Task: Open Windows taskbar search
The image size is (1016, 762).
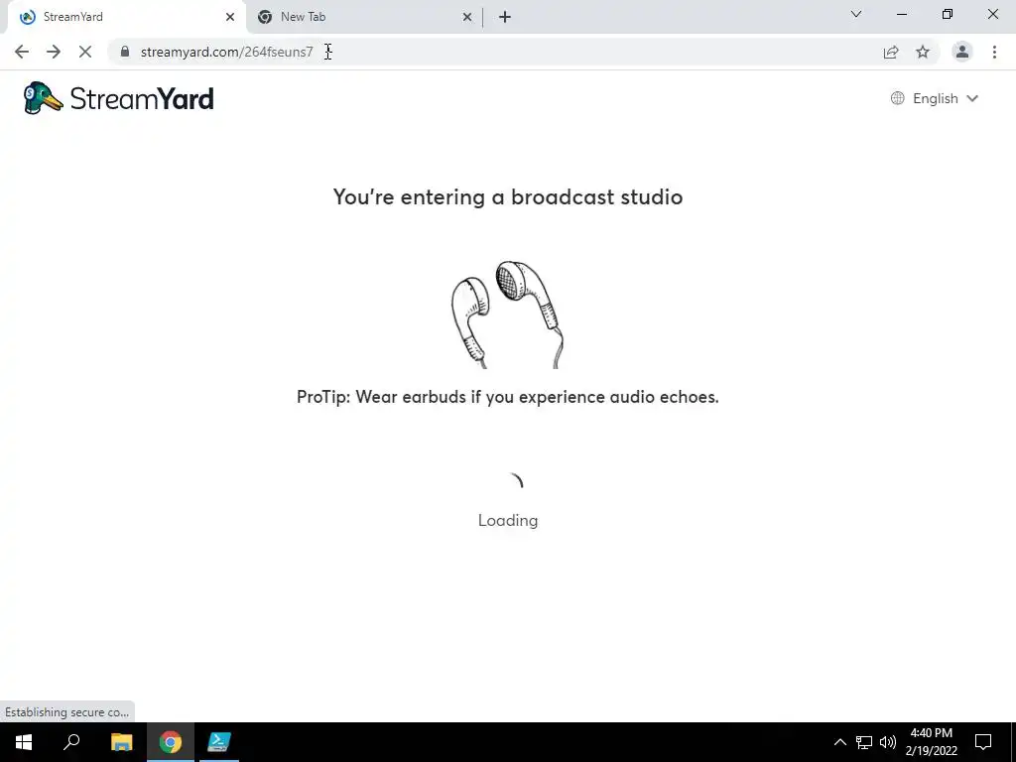Action: [x=71, y=742]
